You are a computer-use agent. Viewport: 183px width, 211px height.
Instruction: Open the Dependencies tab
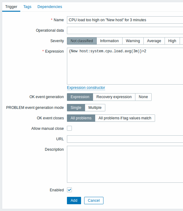click(50, 7)
